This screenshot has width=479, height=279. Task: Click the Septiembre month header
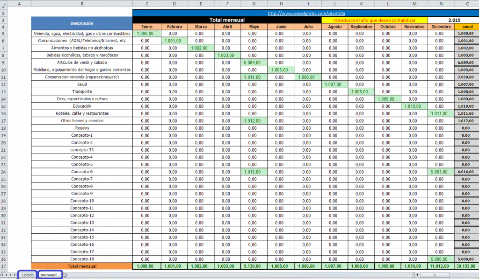click(362, 27)
